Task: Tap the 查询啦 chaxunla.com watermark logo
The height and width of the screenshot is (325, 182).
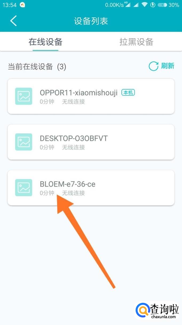Action: (158, 311)
